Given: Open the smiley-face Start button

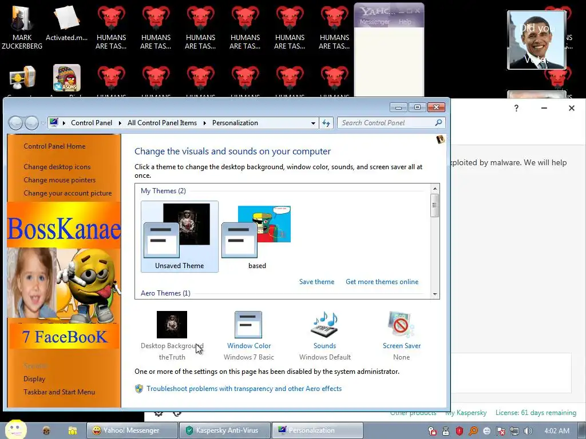Looking at the screenshot, I should tap(15, 429).
